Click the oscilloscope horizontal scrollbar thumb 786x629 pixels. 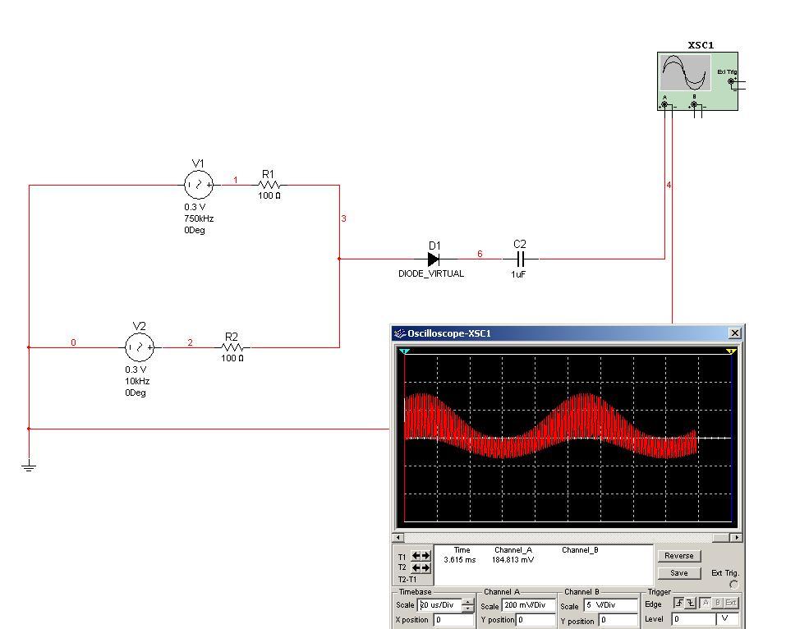[722, 537]
